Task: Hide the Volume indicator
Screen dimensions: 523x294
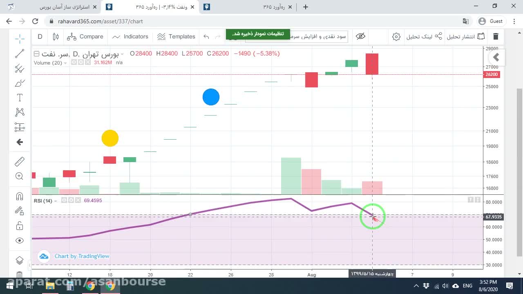Action: [74, 62]
